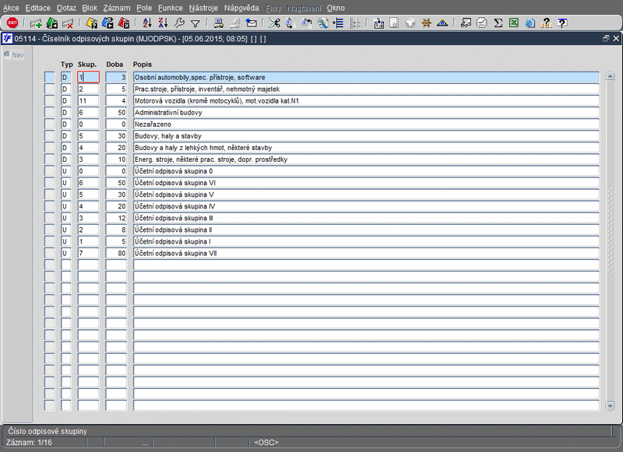The image size is (623, 452).
Task: Click the red EXIT icon
Action: (x=12, y=23)
